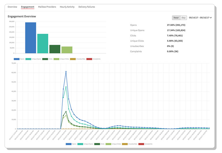This screenshot has height=153, width=222.
Task: Click the Complaints label in stats list
Action: click(x=136, y=51)
